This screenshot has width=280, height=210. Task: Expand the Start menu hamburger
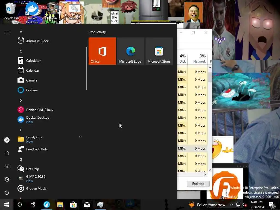7,32
